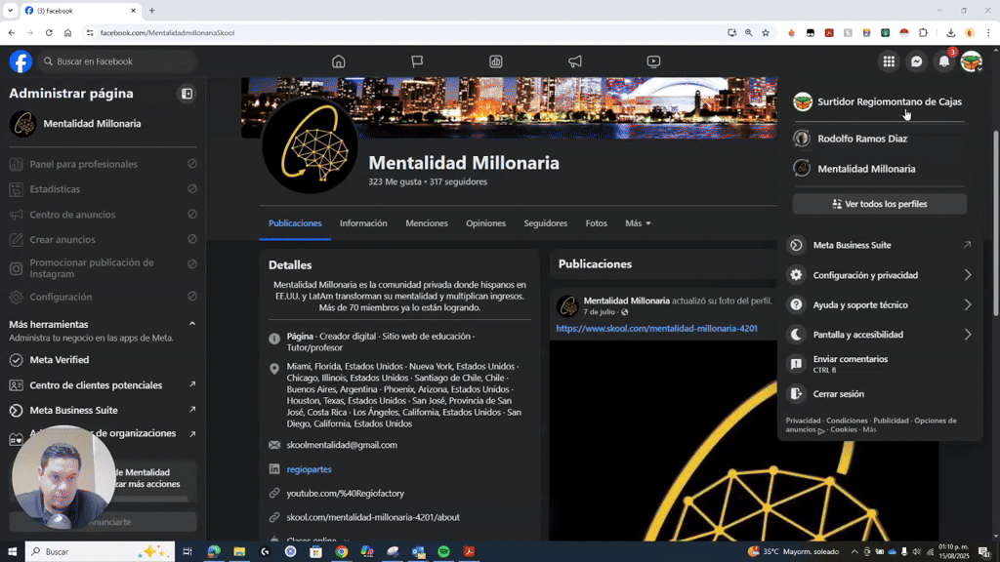Open Spotify from the Windows taskbar
This screenshot has width=1000, height=562.
(444, 552)
